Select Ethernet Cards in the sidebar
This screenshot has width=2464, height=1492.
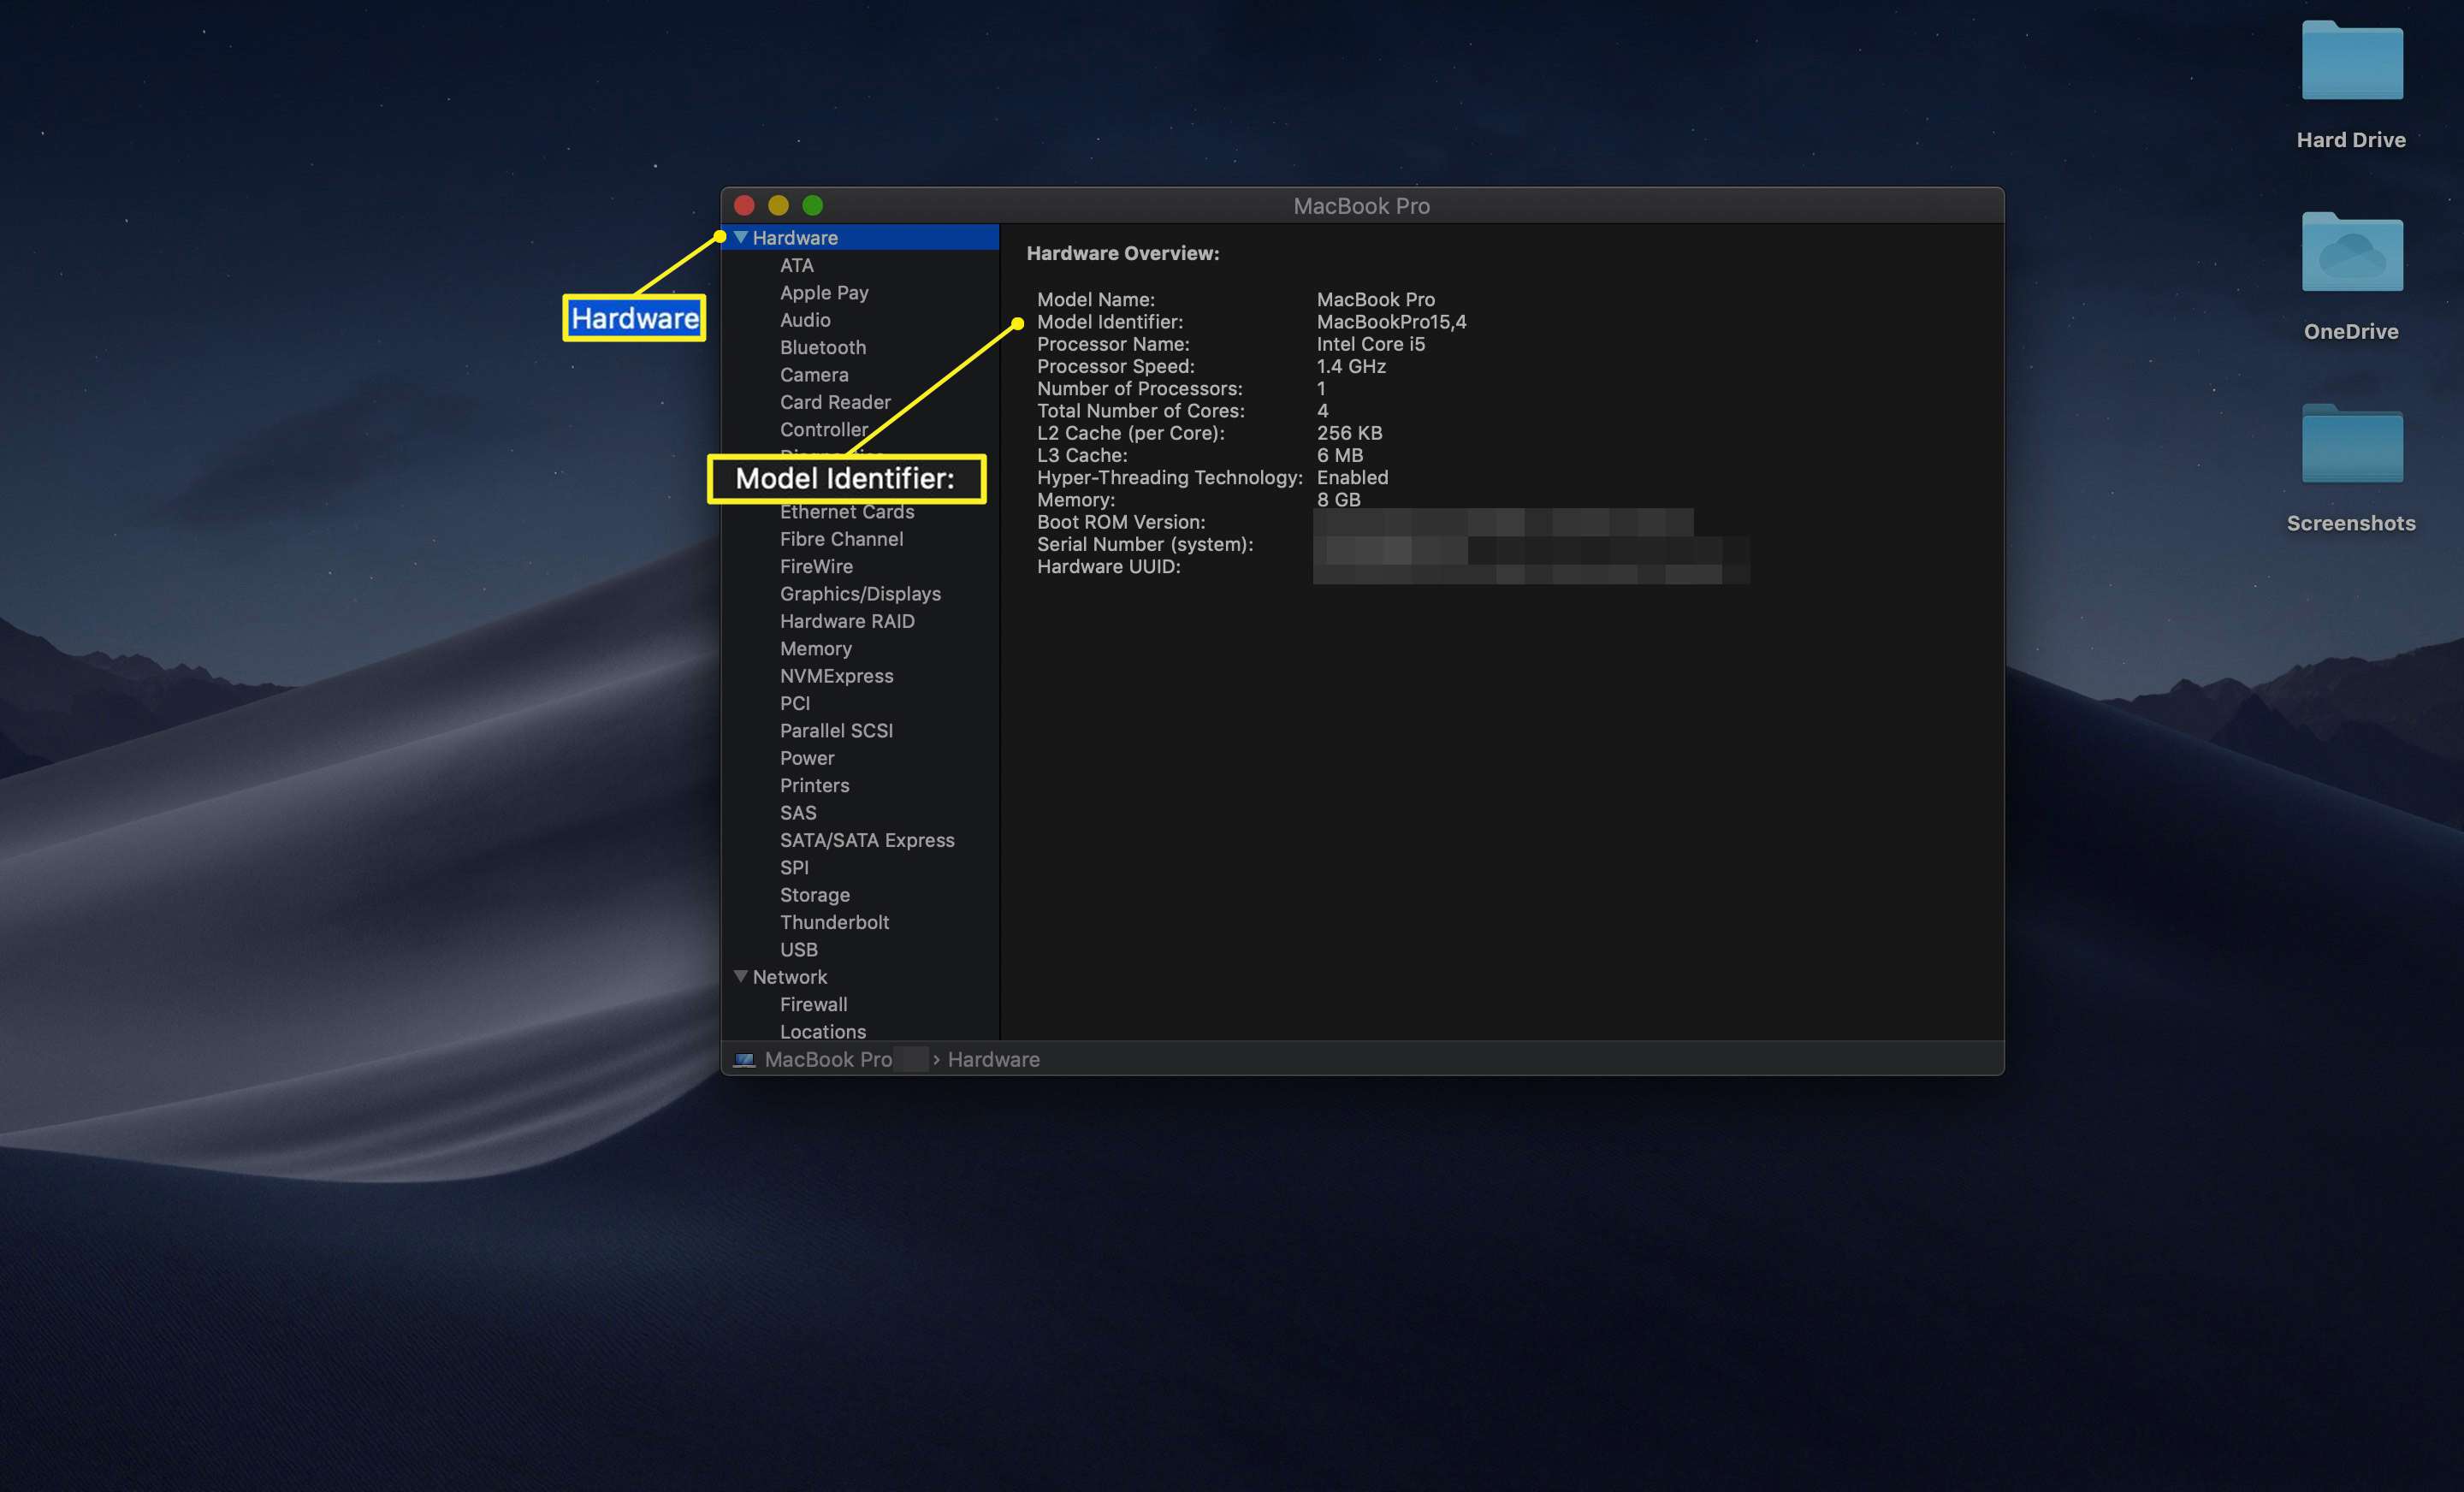pos(847,512)
